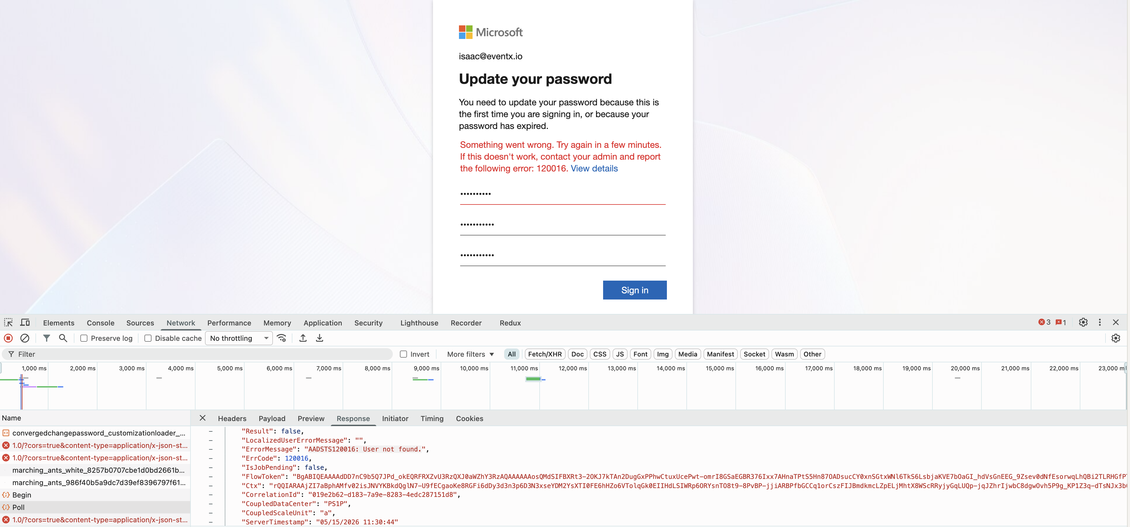The width and height of the screenshot is (1130, 527).
Task: Open the Security tab
Action: pyautogui.click(x=368, y=323)
